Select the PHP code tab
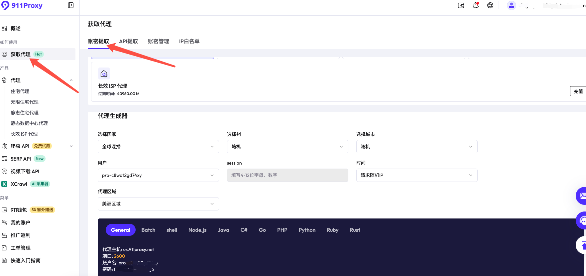586x276 pixels. pos(282,230)
